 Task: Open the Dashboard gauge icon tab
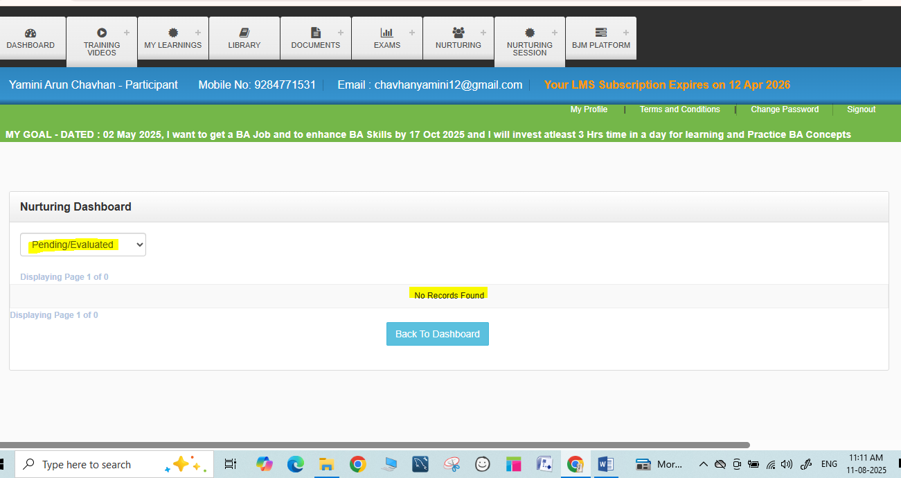30,33
